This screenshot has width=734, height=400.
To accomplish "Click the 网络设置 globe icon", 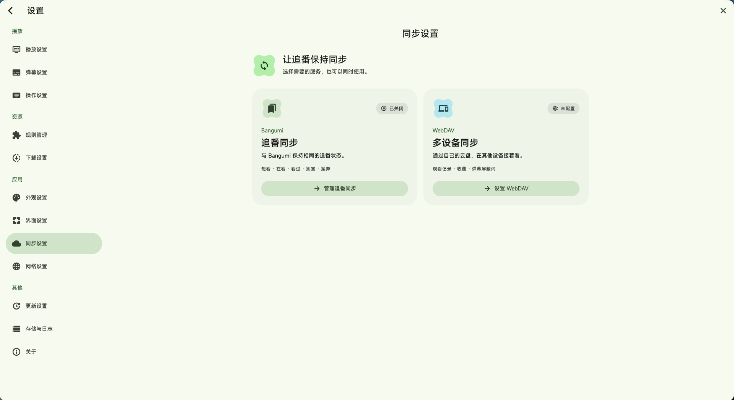I will [16, 266].
